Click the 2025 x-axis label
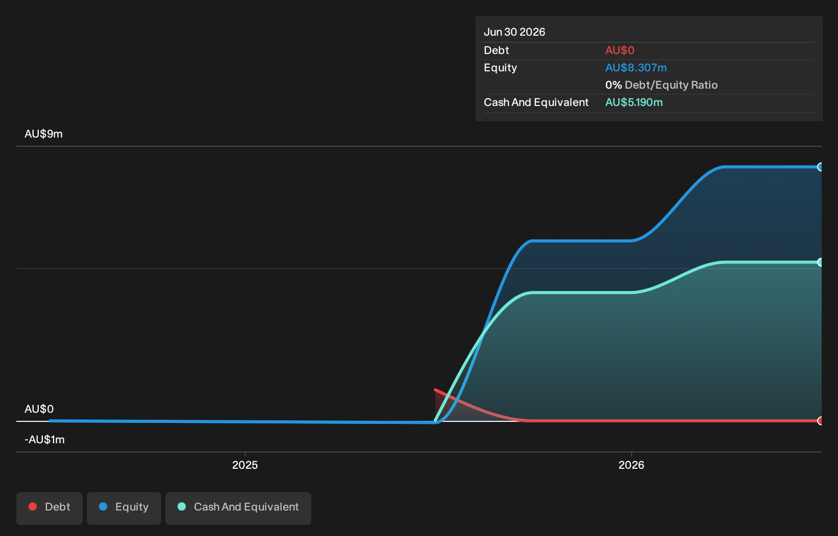This screenshot has width=838, height=536. (x=245, y=465)
